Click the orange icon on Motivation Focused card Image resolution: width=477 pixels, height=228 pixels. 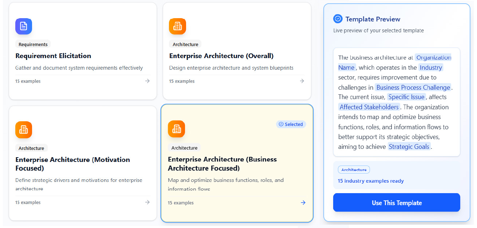(24, 130)
